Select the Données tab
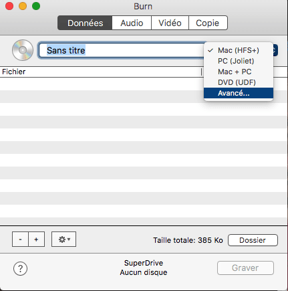288x291 pixels. coord(85,23)
